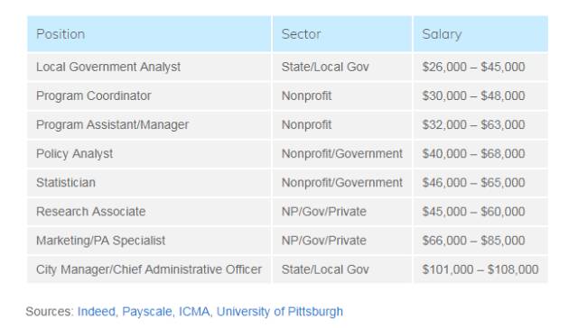Click the $26,000 – $45,000 salary cell
578x328 pixels.
coord(480,67)
